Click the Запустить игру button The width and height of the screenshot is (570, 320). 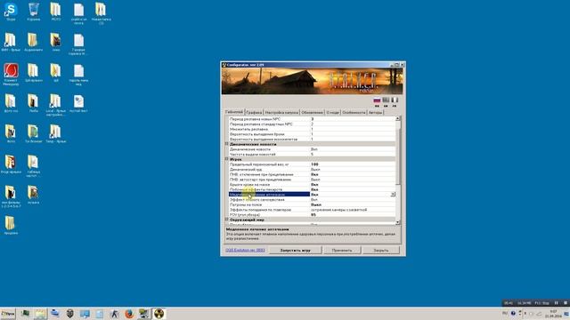point(295,250)
